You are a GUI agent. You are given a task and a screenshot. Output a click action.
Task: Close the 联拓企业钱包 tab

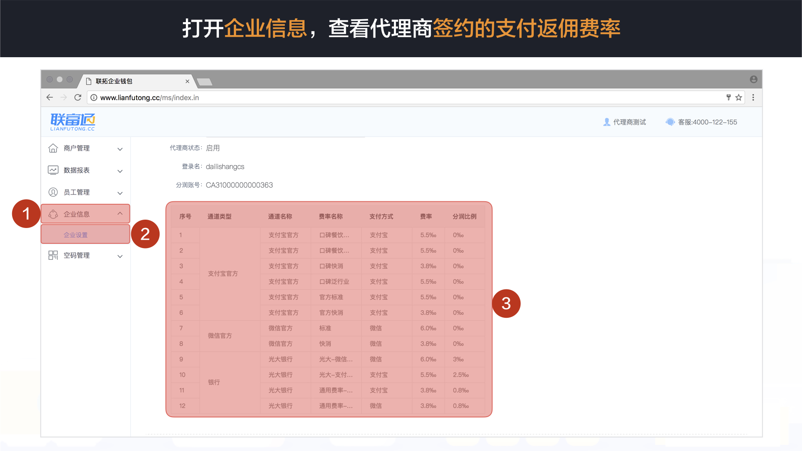(187, 81)
